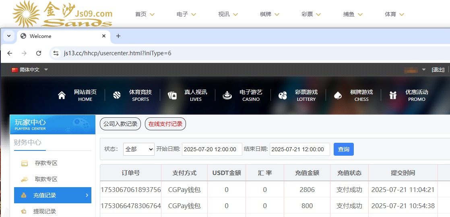The height and width of the screenshot is (217, 450).
Task: Click the playing cards icon for 真人视讯
Action: pos(172,96)
